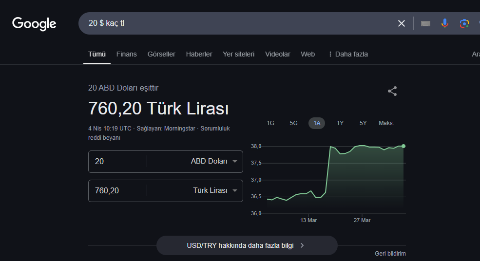Edit the amount field showing 20
Viewport: 480px width, 261px height.
[117, 161]
